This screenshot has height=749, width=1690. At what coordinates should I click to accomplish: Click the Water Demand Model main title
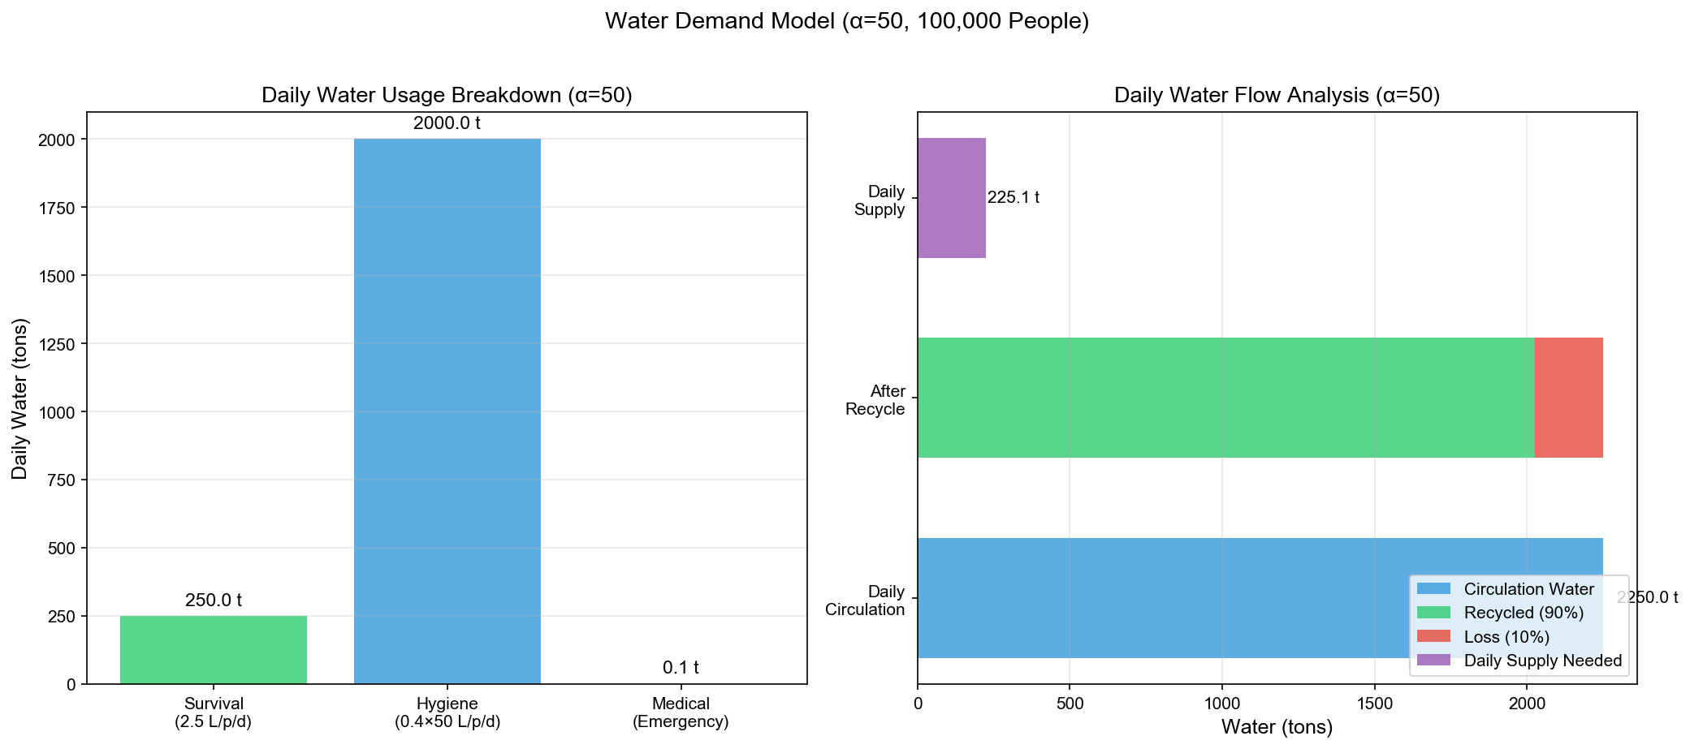(x=846, y=22)
